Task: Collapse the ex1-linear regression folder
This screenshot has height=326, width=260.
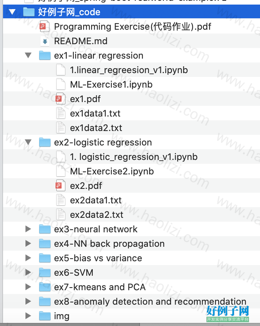Action: (x=28, y=56)
